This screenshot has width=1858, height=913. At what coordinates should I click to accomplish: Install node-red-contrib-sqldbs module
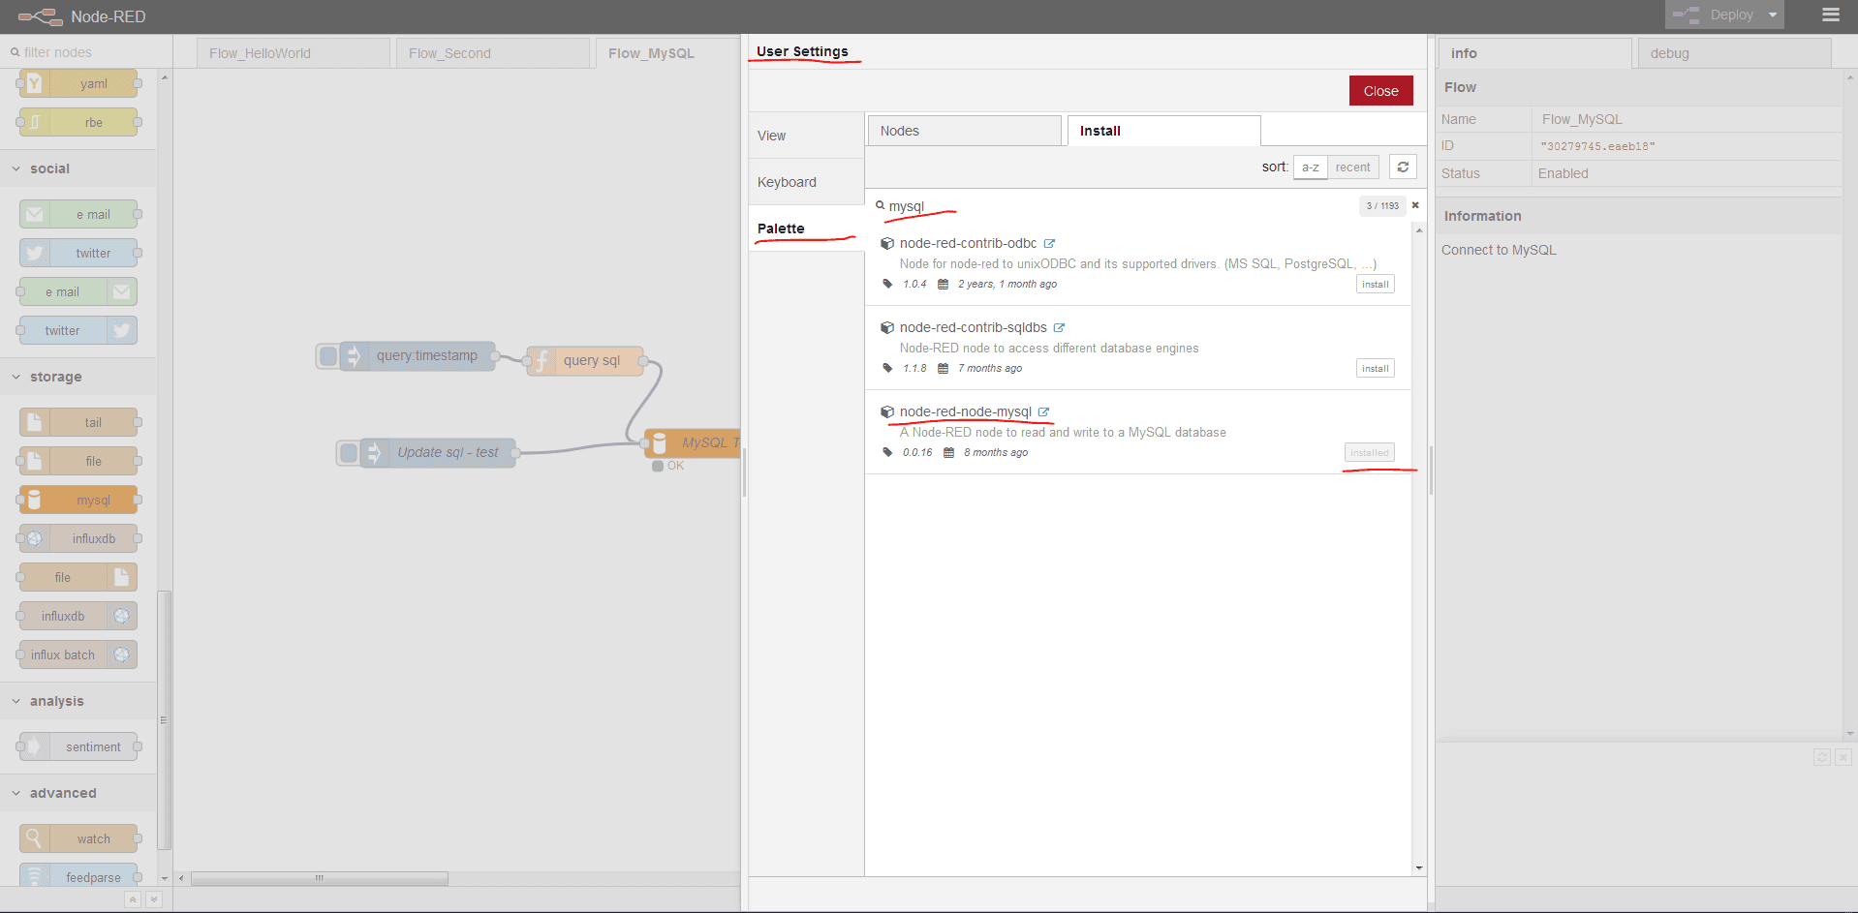(1375, 369)
